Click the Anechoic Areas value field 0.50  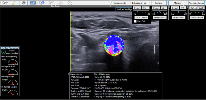pos(201,8)
